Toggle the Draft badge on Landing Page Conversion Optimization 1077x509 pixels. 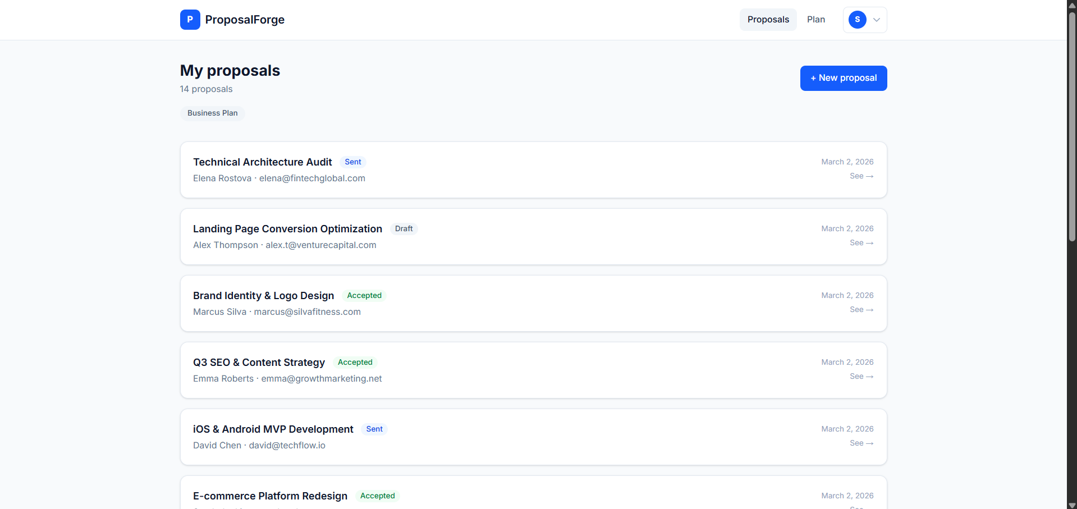(404, 228)
